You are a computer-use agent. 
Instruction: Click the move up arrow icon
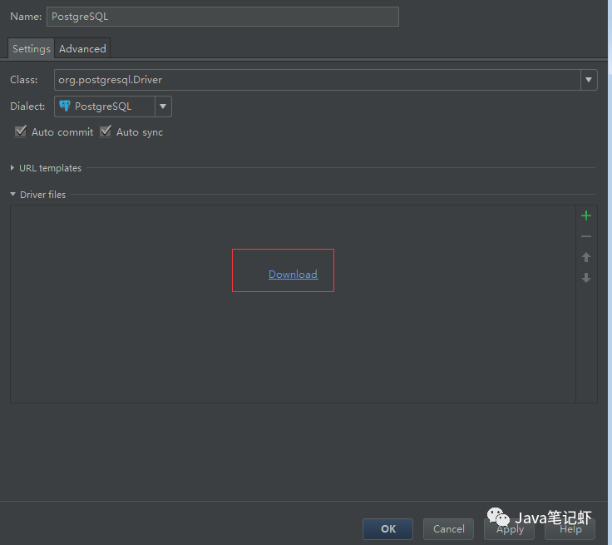(x=586, y=257)
